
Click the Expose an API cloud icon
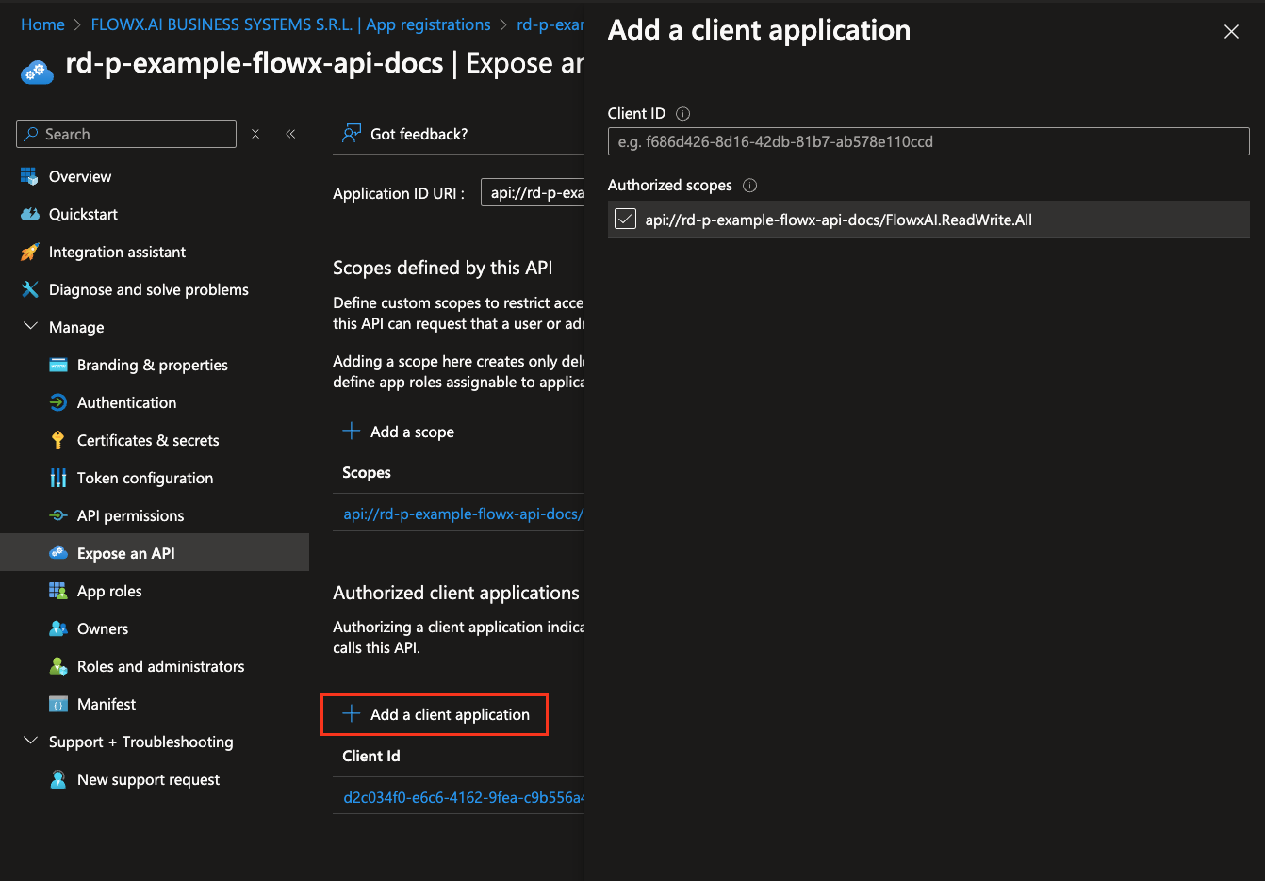pos(58,553)
